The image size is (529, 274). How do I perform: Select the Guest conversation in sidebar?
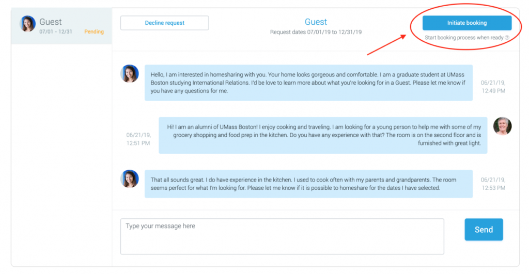pyautogui.click(x=61, y=26)
